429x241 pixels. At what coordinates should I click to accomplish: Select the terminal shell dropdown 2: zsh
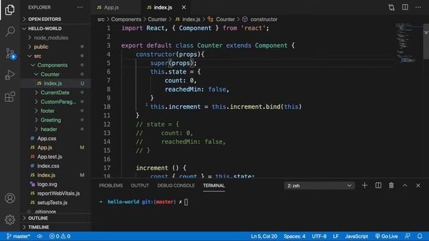(x=319, y=185)
